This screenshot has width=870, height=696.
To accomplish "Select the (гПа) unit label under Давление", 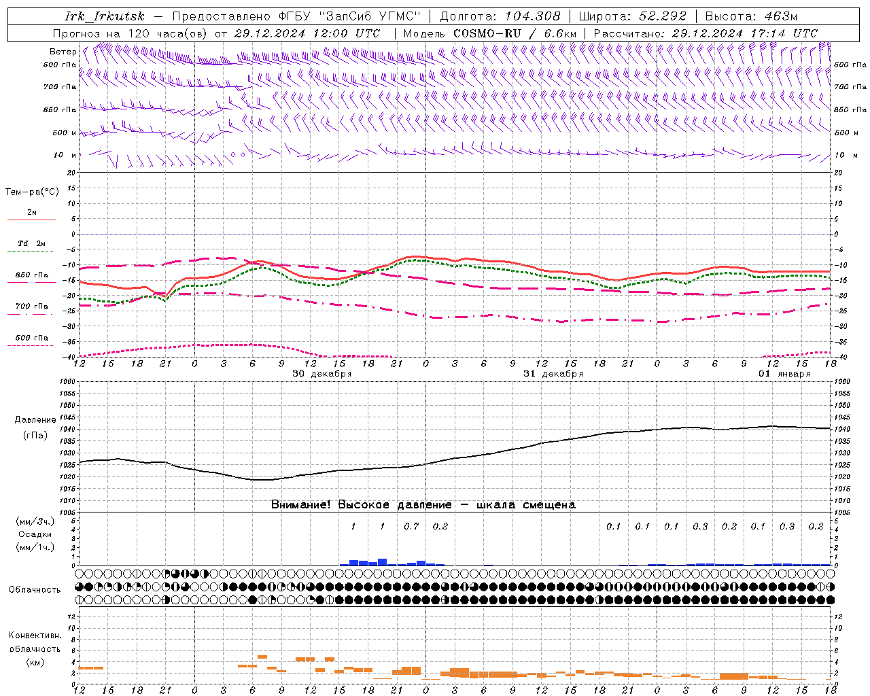I will (x=35, y=436).
